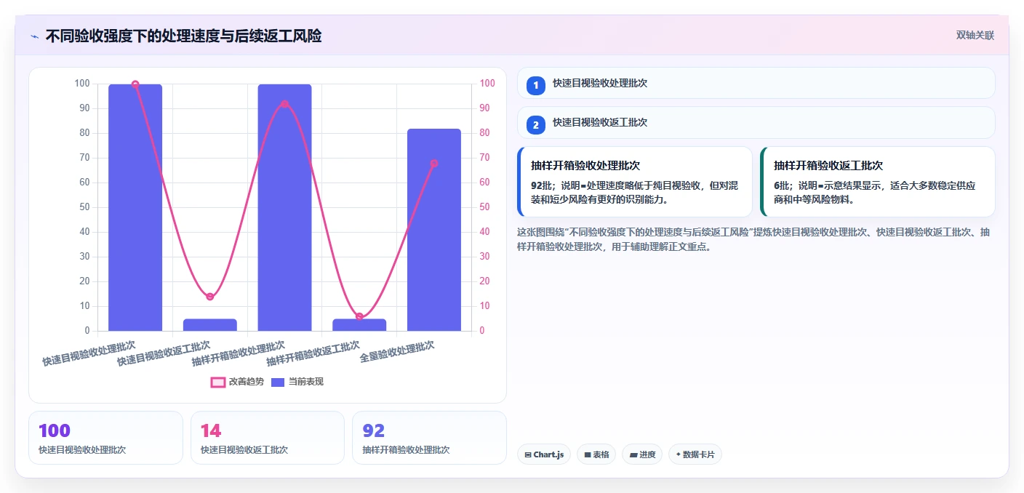
Task: Click the description paragraph starting 这张图围绕
Action: point(753,239)
